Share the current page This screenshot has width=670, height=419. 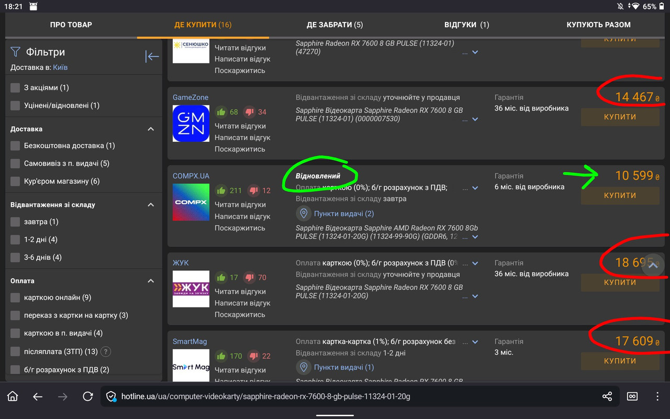coord(607,396)
